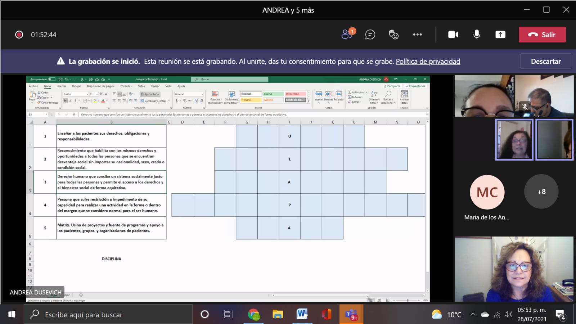576x324 pixels.
Task: Toggle underline S formatting
Action: (75, 101)
